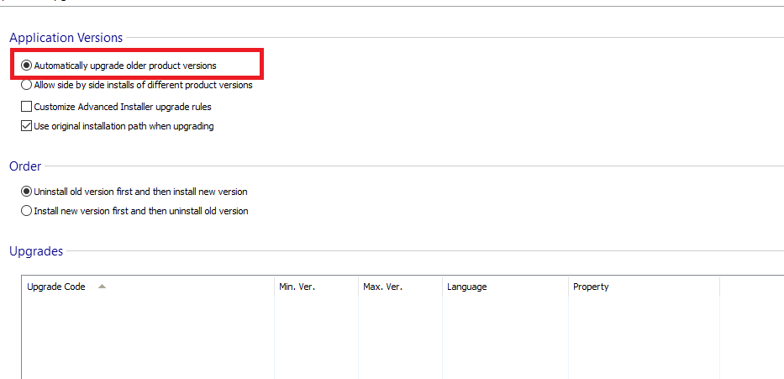Sort upgrades by Language column

(466, 287)
